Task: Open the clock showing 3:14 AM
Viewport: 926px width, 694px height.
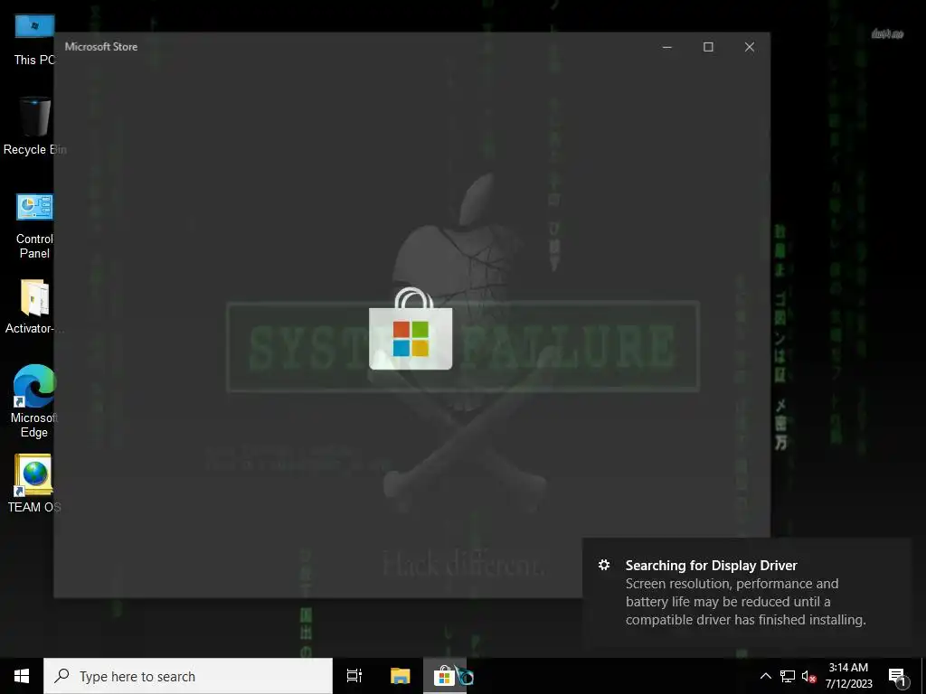Action: pos(848,676)
